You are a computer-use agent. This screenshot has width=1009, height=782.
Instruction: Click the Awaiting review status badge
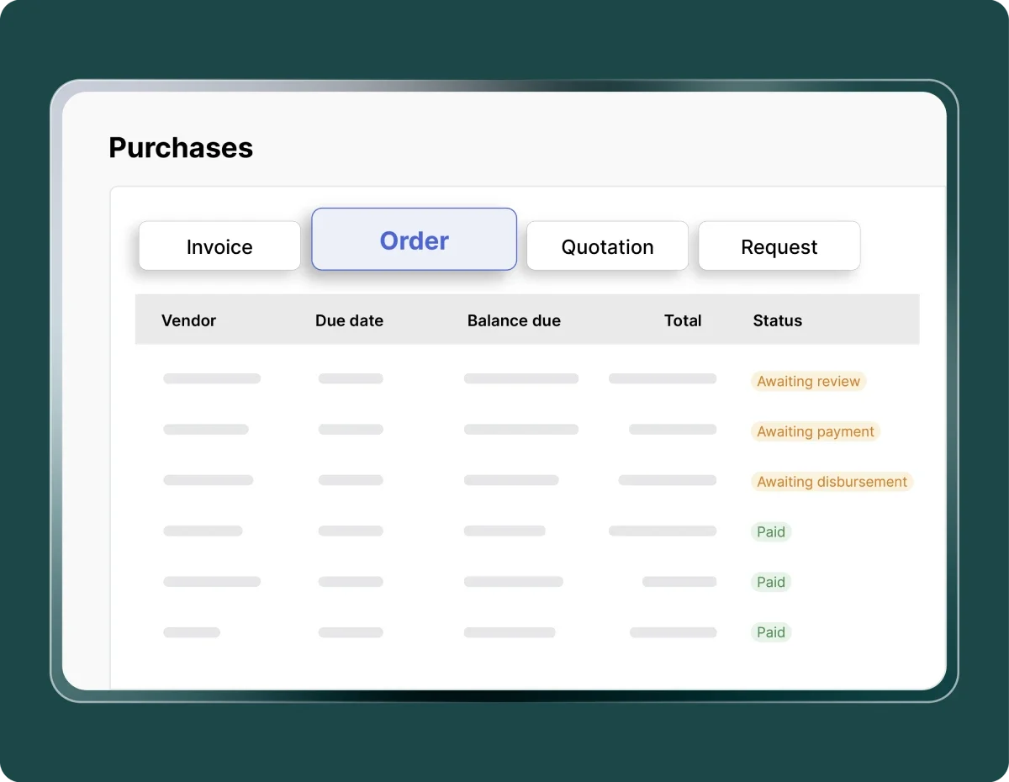(808, 381)
